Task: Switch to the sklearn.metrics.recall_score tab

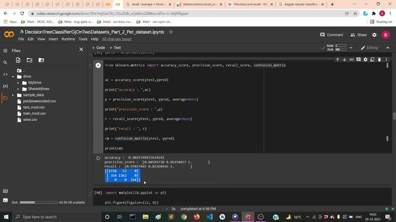Action: [199, 4]
